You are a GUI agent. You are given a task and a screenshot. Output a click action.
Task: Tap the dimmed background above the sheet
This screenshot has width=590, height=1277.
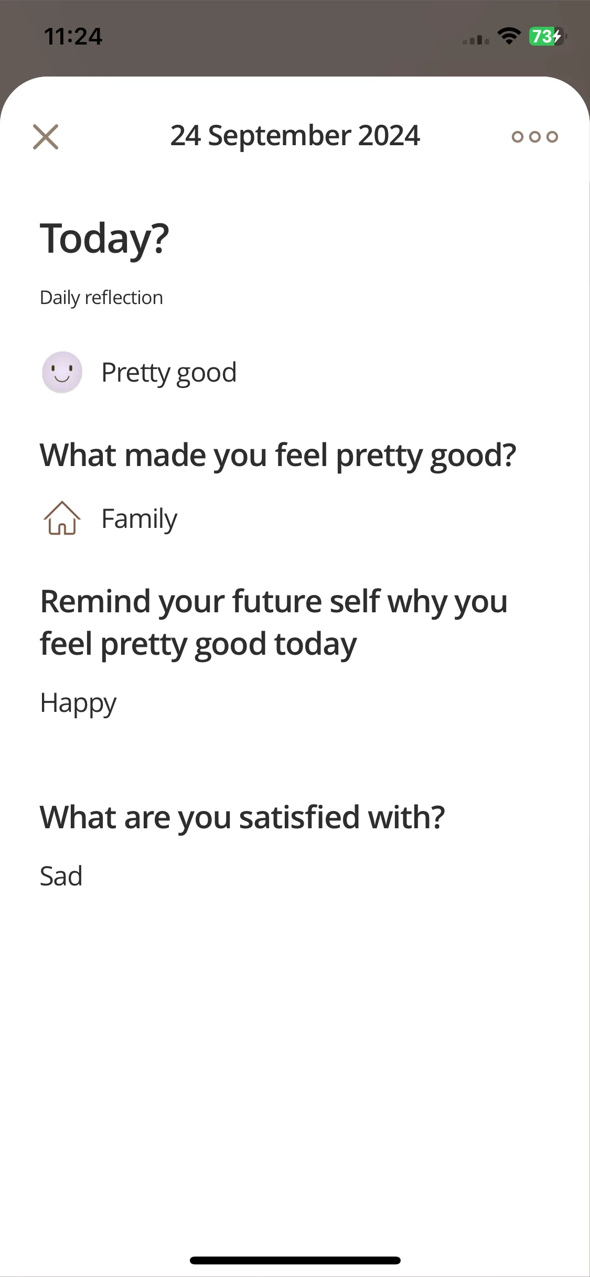pos(295,63)
